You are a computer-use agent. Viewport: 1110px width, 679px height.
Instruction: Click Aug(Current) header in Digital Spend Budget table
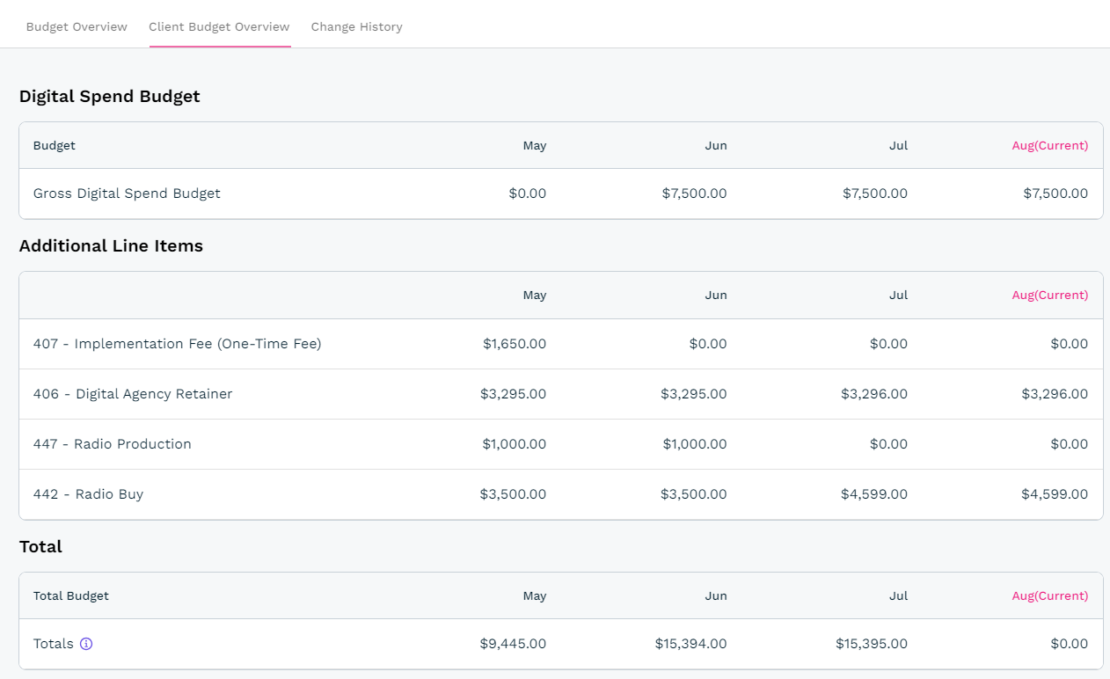click(x=1049, y=146)
